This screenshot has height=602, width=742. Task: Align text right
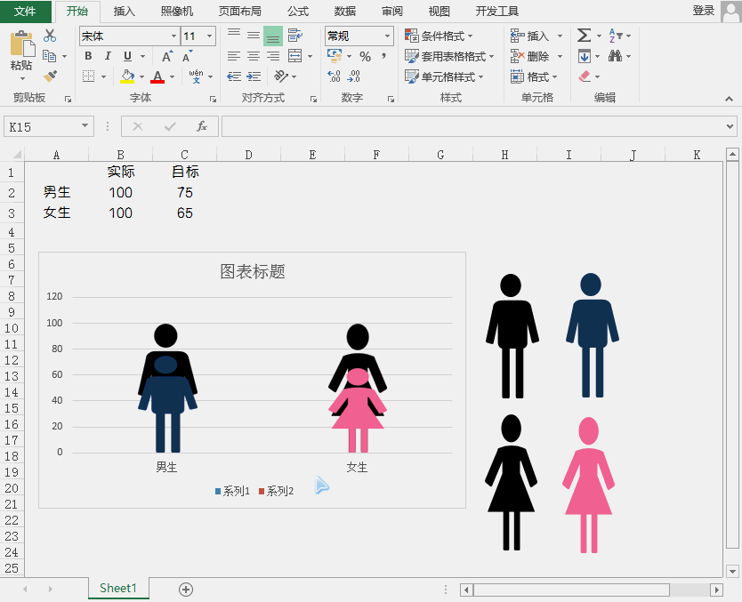point(273,56)
